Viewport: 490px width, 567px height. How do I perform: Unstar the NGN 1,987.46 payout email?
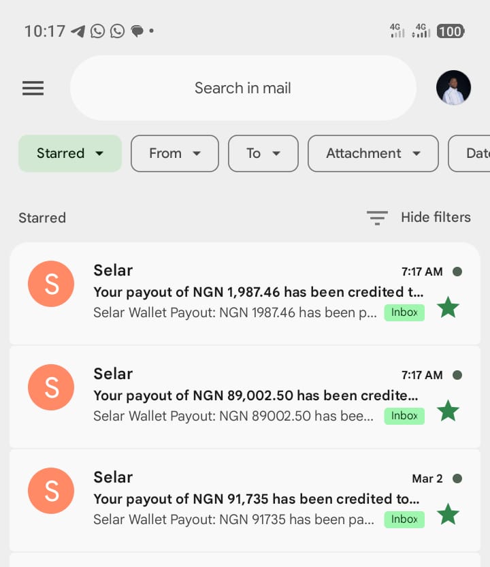tap(448, 308)
